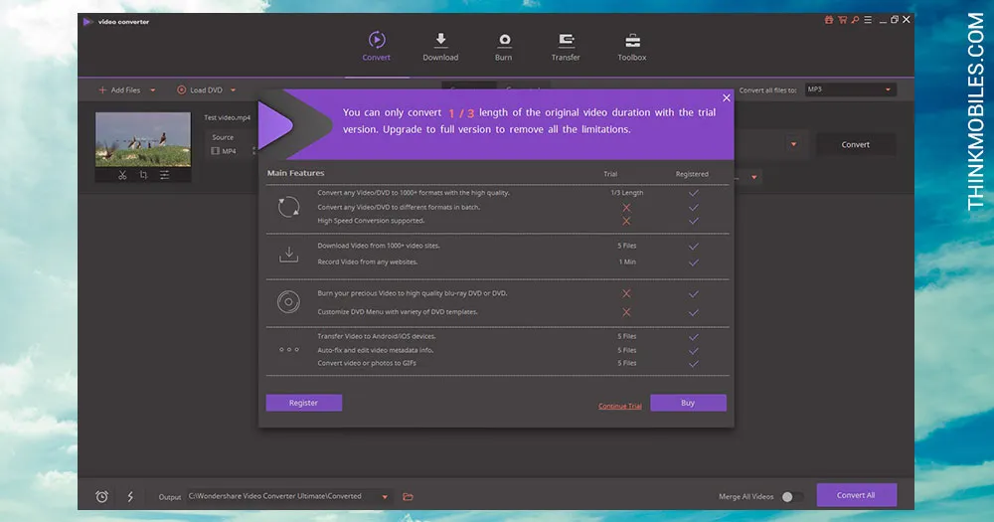Open the Toolbox tab
The image size is (994, 522).
point(632,47)
